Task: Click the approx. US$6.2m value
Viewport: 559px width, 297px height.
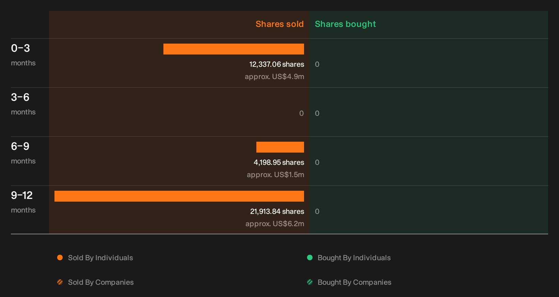Action: pos(275,224)
